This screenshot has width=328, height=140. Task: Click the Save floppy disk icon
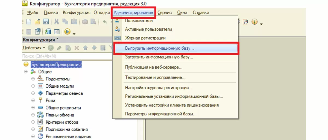click(x=46, y=22)
